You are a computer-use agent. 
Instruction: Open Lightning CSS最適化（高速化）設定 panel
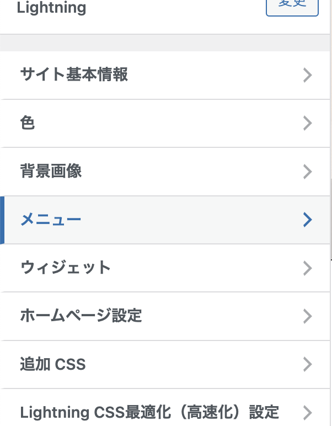coord(149,412)
